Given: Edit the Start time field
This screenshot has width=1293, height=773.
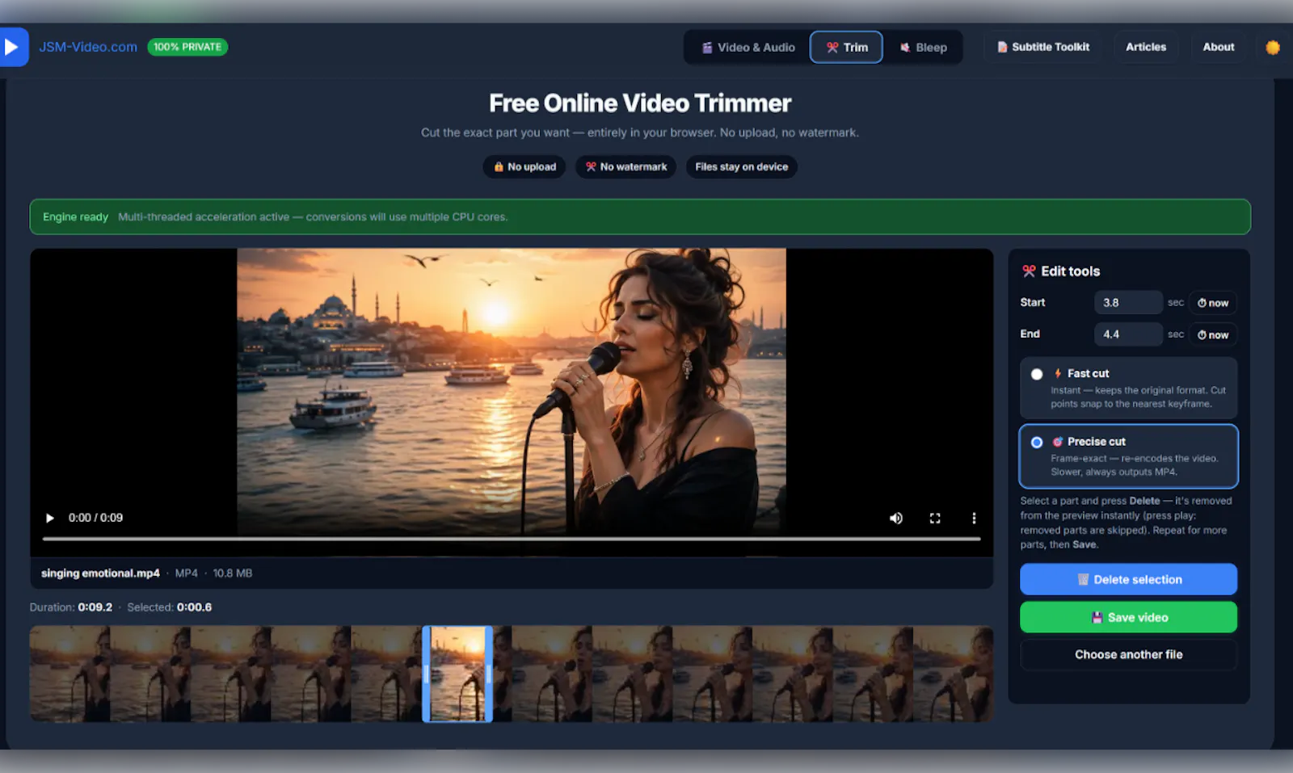Looking at the screenshot, I should [x=1128, y=302].
